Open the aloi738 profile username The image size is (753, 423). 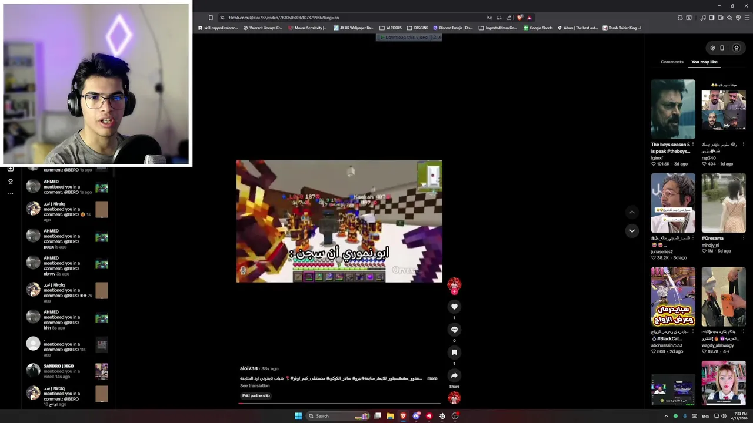point(249,368)
